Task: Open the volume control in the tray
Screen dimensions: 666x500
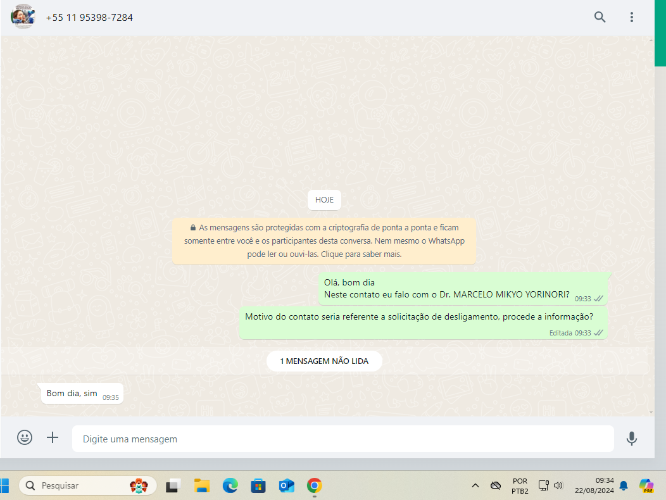Action: 558,485
